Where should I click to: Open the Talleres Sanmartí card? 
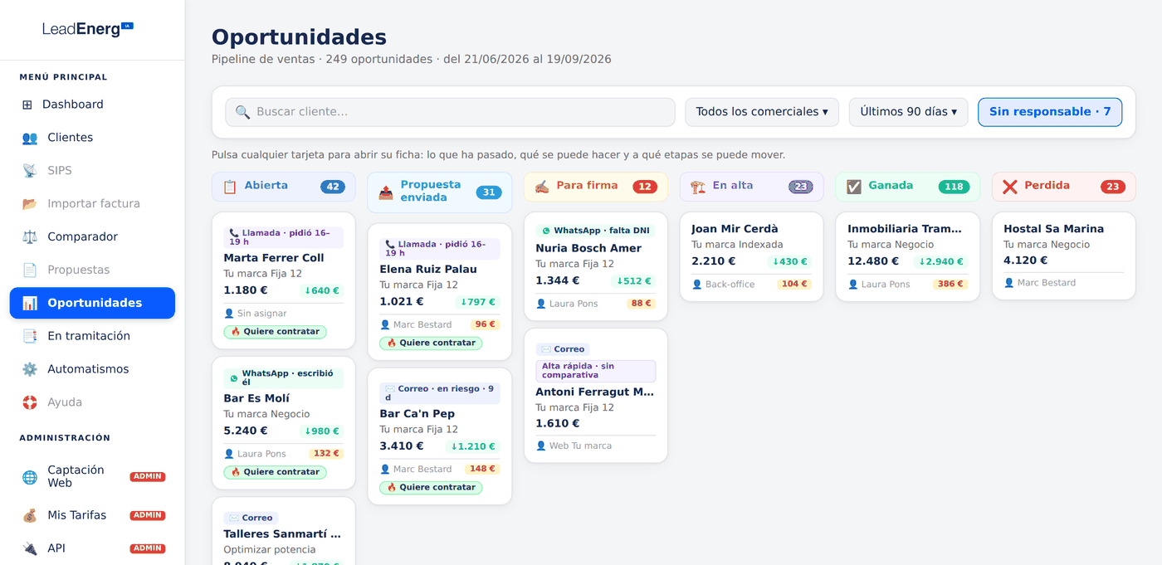point(284,531)
